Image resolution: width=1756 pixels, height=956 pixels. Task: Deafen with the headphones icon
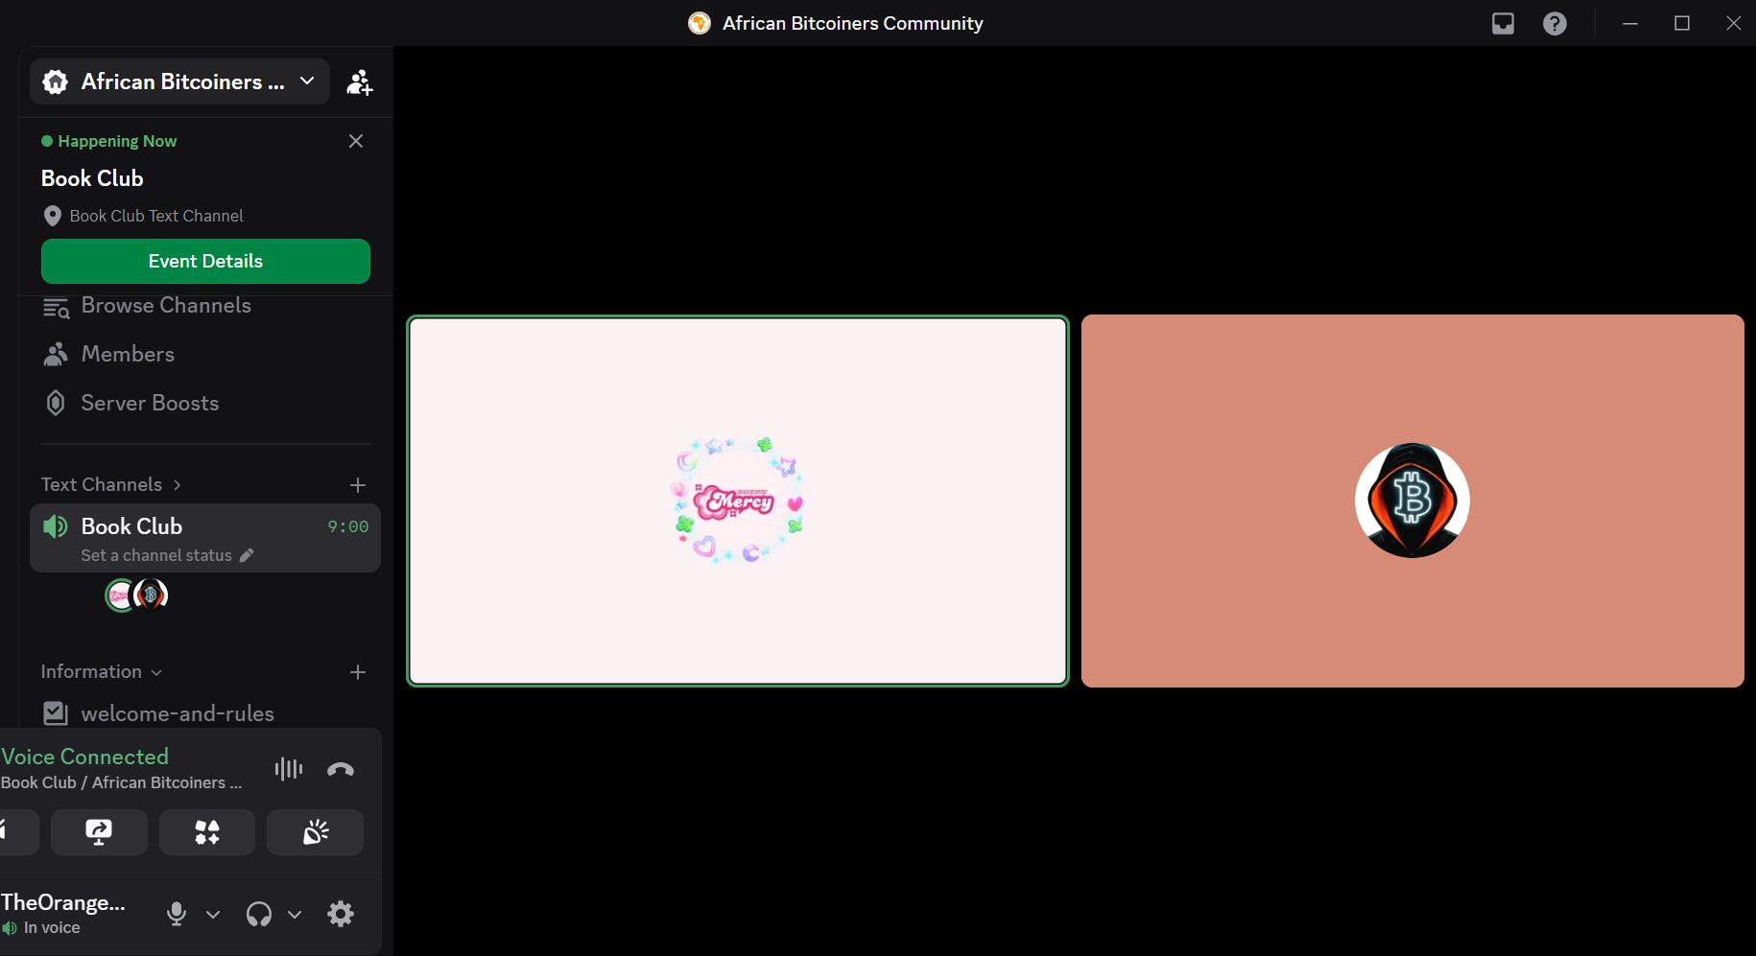[x=259, y=914]
